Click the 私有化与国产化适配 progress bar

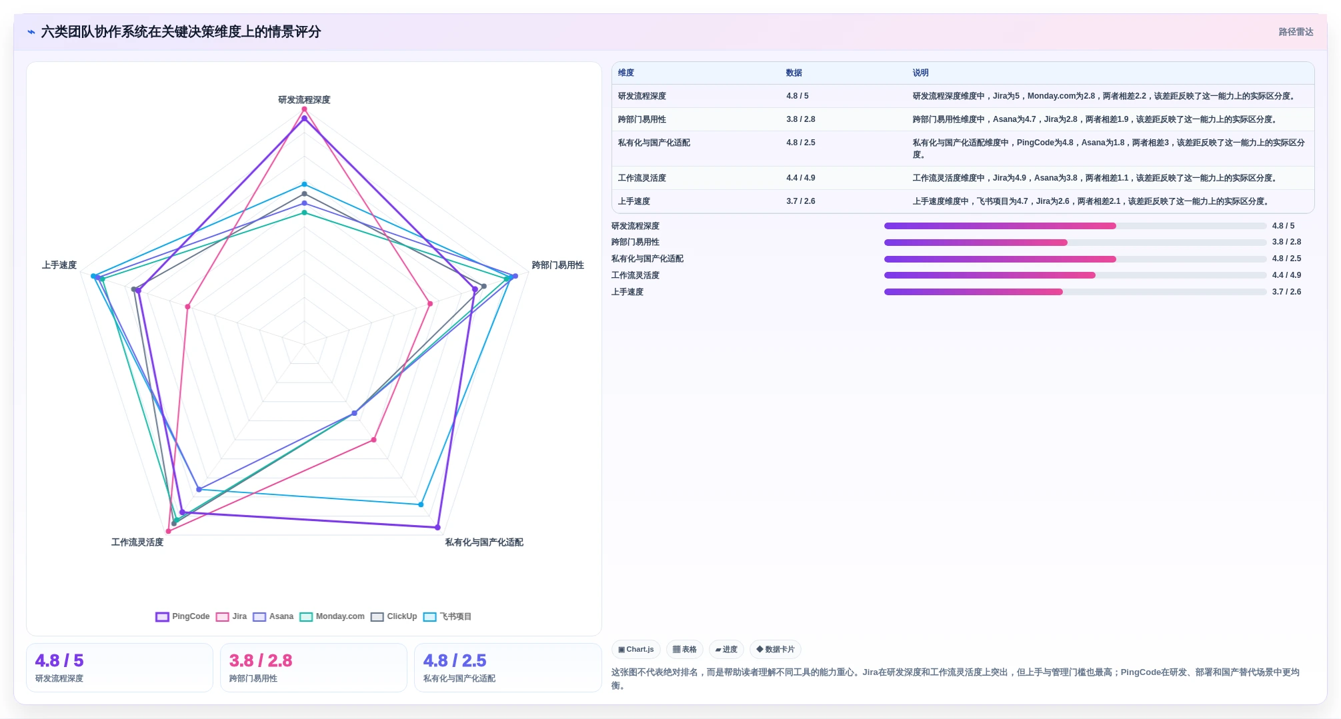point(1075,259)
